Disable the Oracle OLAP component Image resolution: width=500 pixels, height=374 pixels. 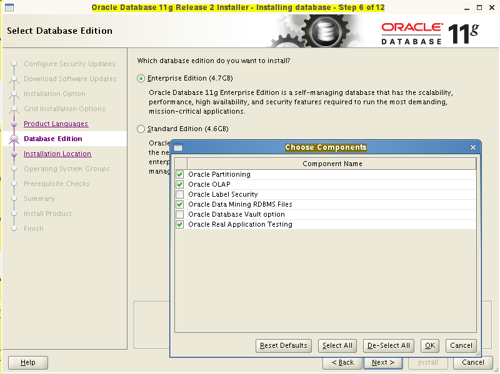coord(179,184)
